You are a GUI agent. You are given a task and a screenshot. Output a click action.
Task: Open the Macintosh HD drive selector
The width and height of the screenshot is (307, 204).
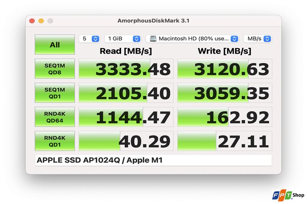click(192, 39)
